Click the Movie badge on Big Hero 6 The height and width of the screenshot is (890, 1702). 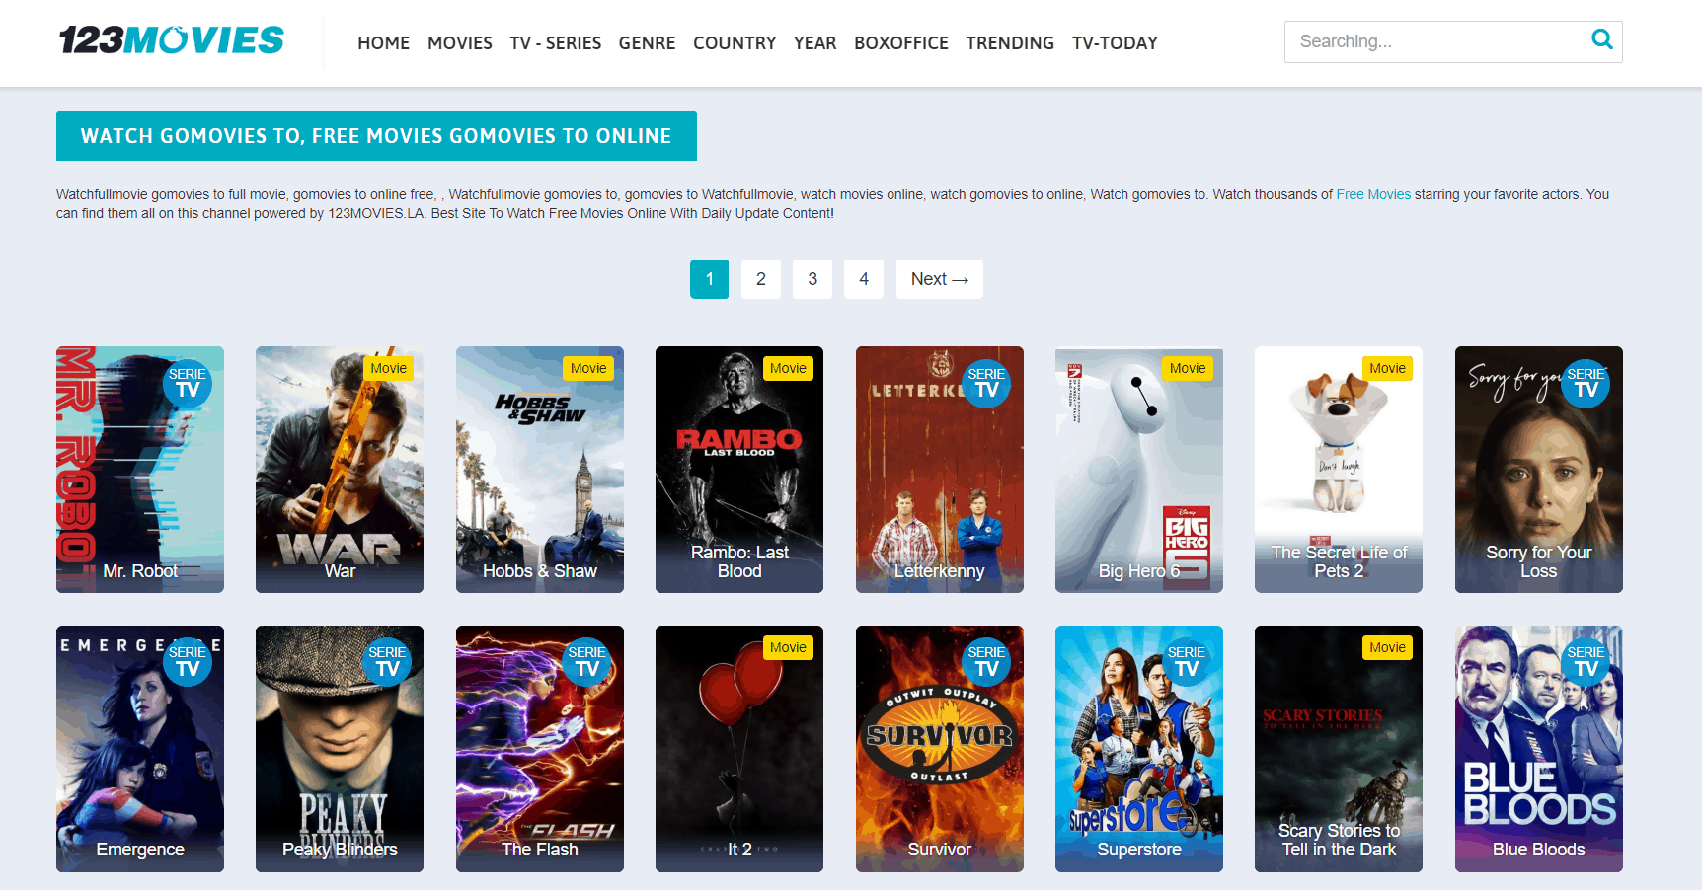pos(1188,368)
